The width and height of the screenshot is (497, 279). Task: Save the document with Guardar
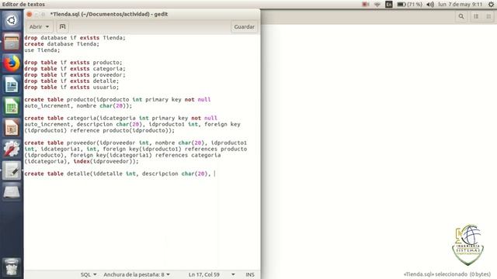244,27
